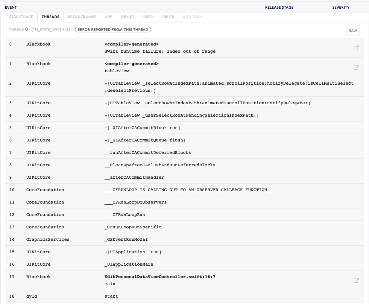Switch to the DEVICE tab
Viewport: 369px width, 304px height.
tap(128, 17)
